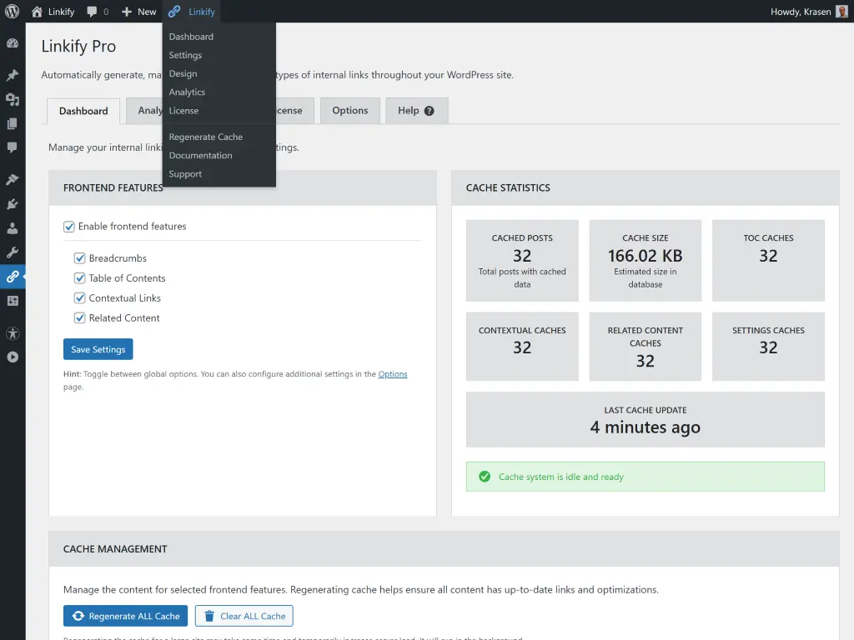Viewport: 854px width, 640px height.
Task: Open the WordPress Dashboard from the sidebar
Action: point(12,42)
